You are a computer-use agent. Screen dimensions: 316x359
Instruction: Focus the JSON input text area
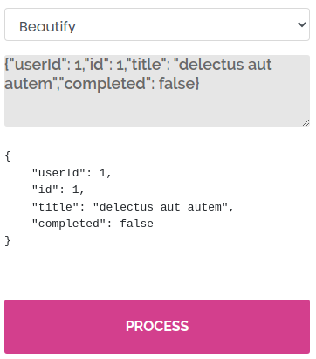pyautogui.click(x=157, y=91)
